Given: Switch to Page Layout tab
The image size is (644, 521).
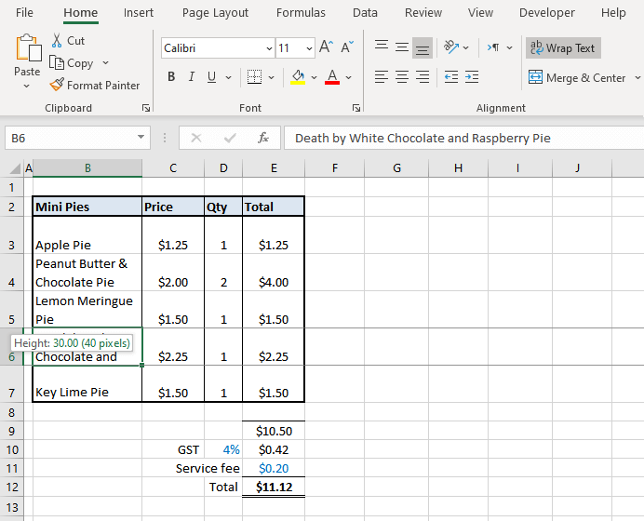Looking at the screenshot, I should point(215,13).
